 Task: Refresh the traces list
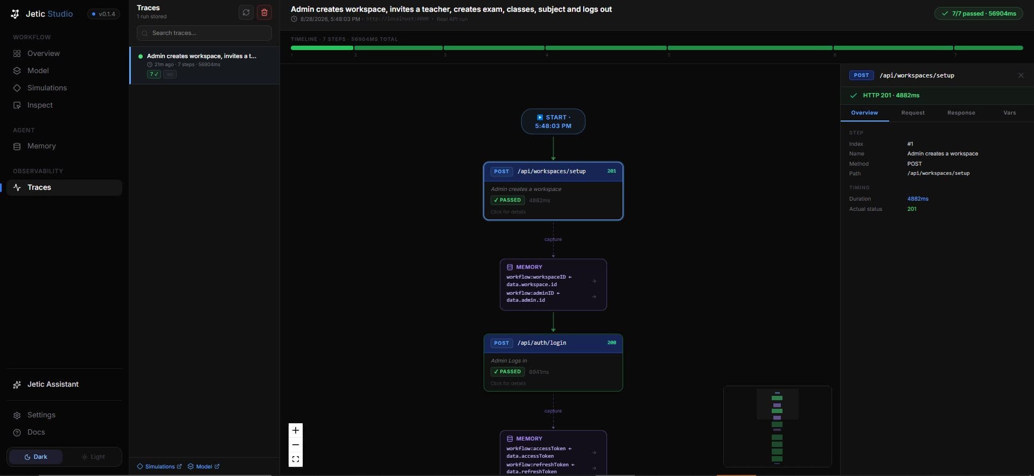point(246,12)
